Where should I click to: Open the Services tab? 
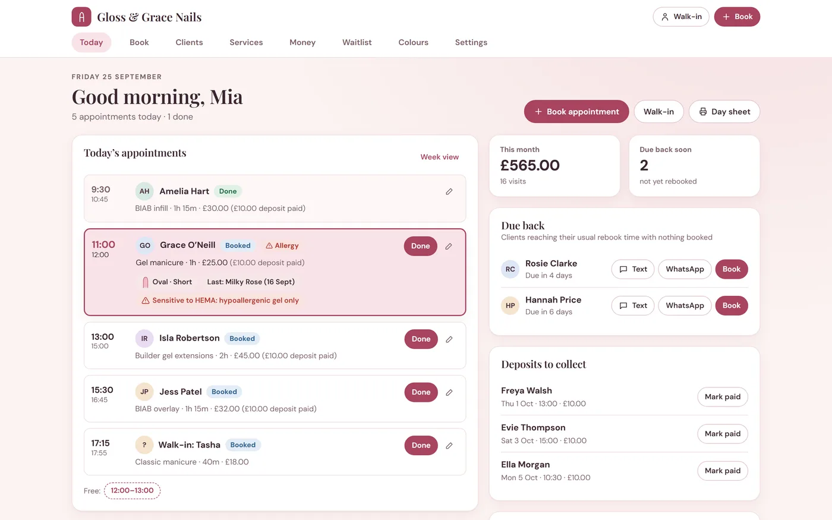[x=246, y=42]
